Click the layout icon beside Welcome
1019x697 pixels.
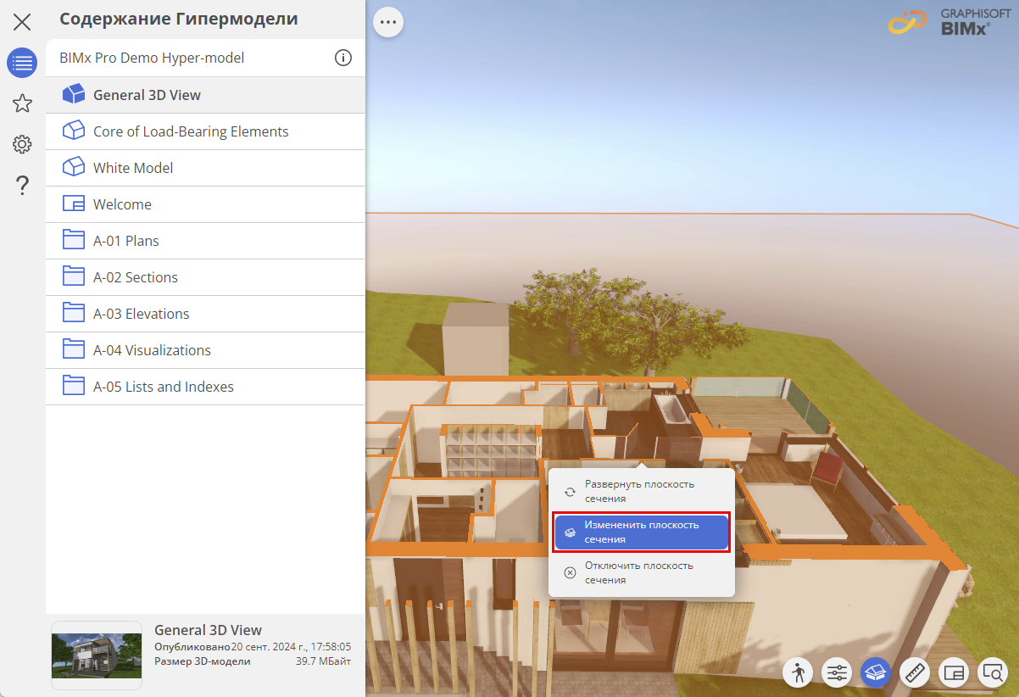click(x=74, y=204)
